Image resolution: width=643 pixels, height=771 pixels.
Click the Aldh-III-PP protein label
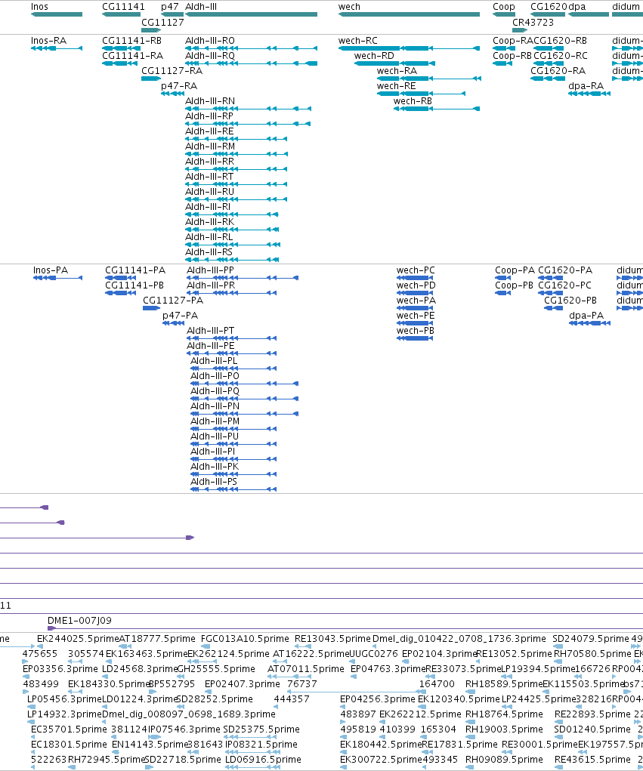(x=211, y=270)
